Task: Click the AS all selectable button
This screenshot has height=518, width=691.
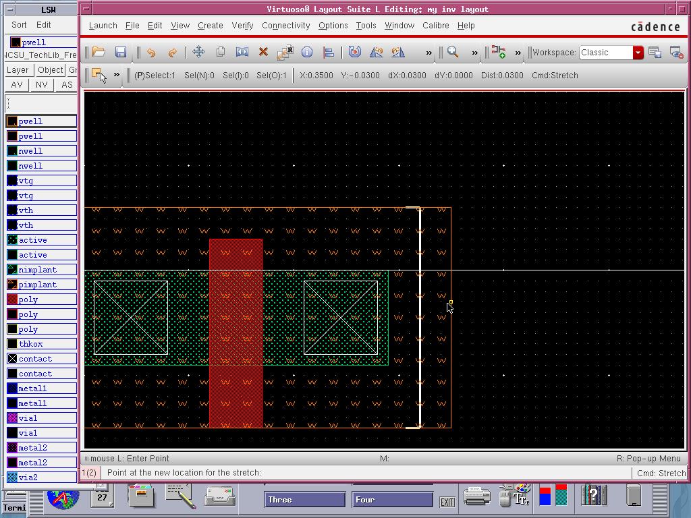Action: (67, 84)
